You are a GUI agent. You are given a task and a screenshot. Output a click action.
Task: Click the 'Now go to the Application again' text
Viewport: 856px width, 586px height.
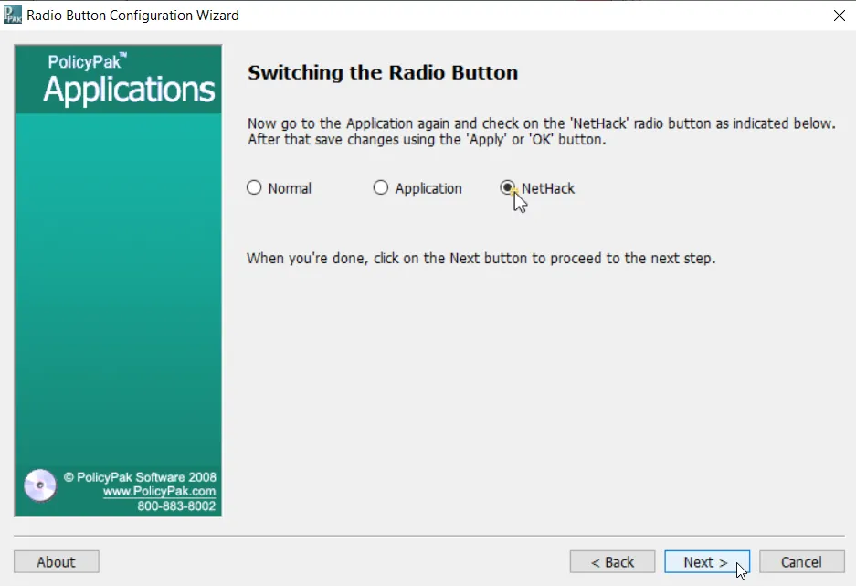coord(542,123)
